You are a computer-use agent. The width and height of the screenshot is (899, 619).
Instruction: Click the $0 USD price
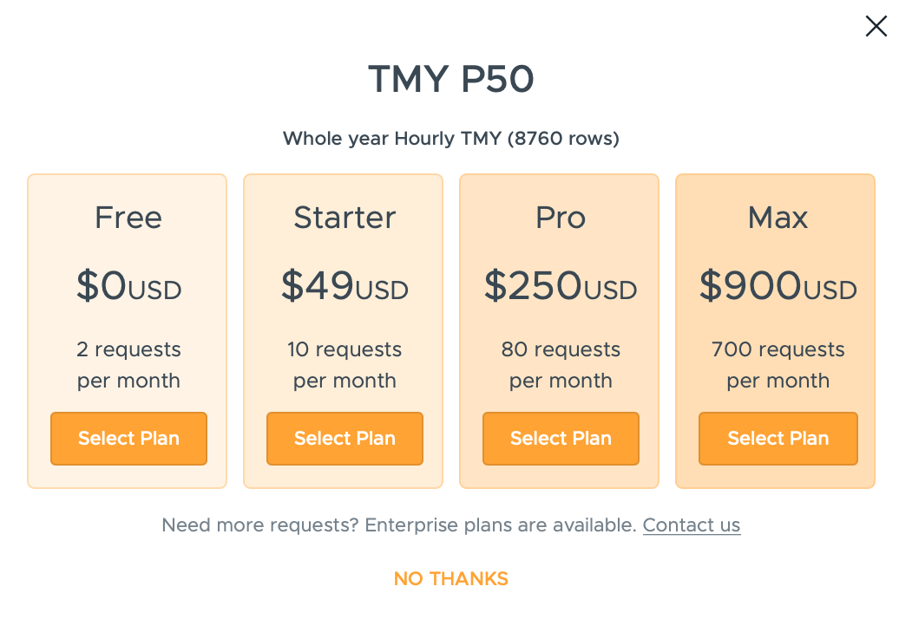(128, 286)
